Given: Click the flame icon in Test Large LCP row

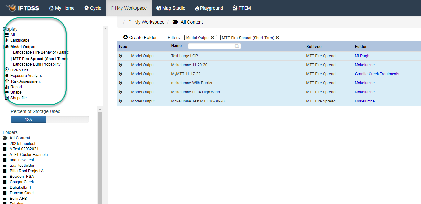Looking at the screenshot, I should (x=120, y=56).
